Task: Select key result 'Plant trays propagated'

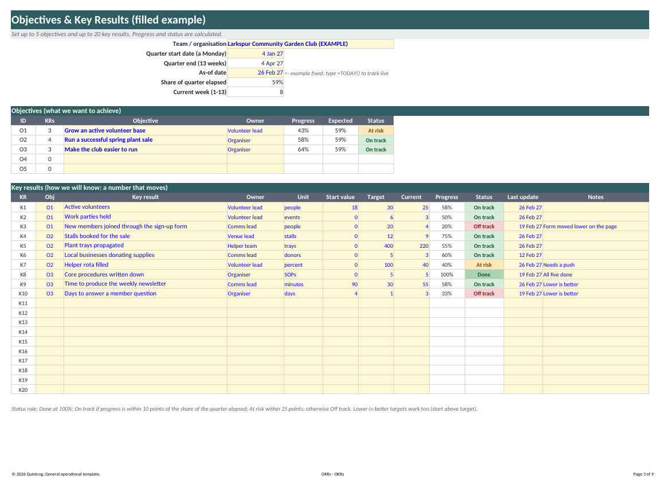Action: tap(146, 246)
